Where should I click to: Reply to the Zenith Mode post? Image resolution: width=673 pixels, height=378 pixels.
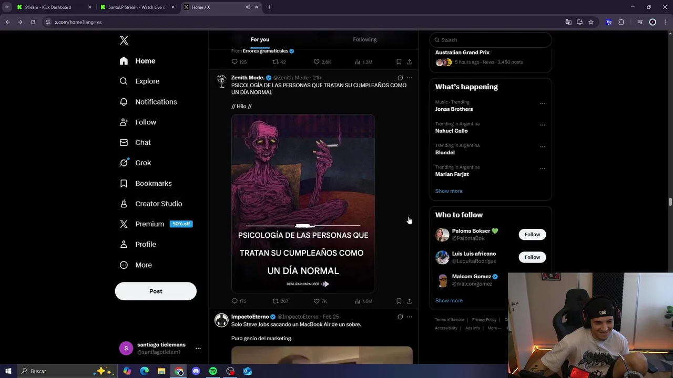pos(239,301)
